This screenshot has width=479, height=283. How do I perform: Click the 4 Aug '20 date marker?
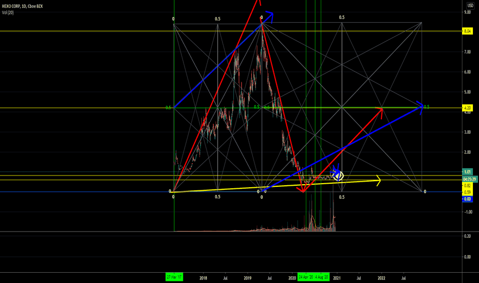pyautogui.click(x=322, y=277)
